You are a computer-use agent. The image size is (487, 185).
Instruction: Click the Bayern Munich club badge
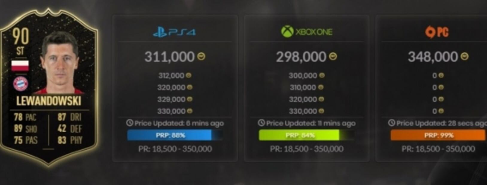click(20, 84)
